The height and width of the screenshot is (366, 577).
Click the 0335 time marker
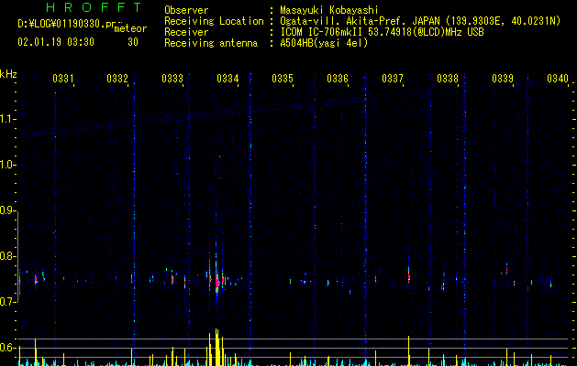[283, 79]
